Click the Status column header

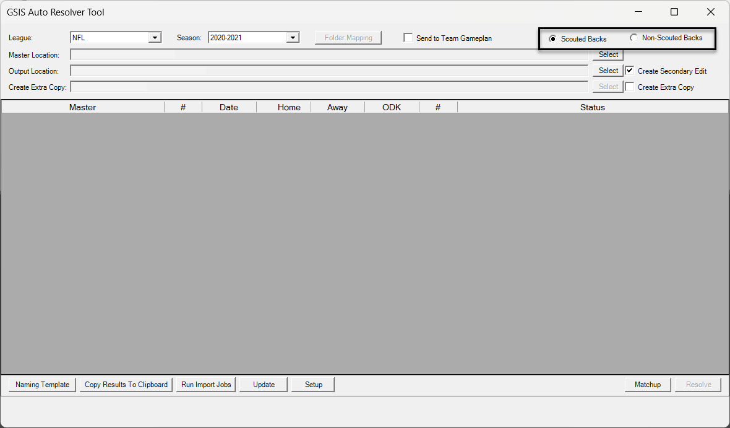593,107
